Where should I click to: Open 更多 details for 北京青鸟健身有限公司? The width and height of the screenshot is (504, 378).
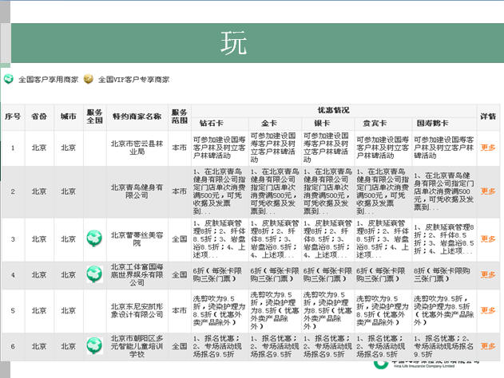(487, 191)
